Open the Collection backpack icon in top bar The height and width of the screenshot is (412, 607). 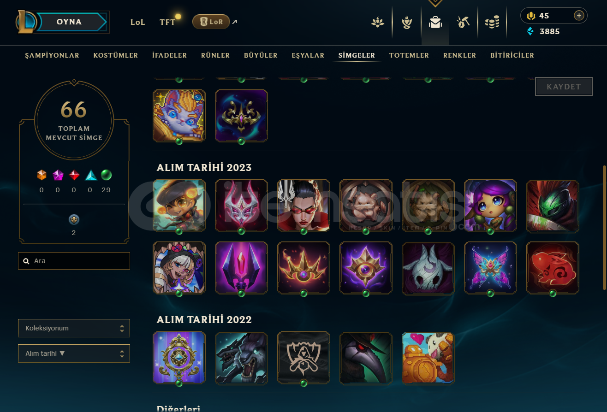click(435, 22)
